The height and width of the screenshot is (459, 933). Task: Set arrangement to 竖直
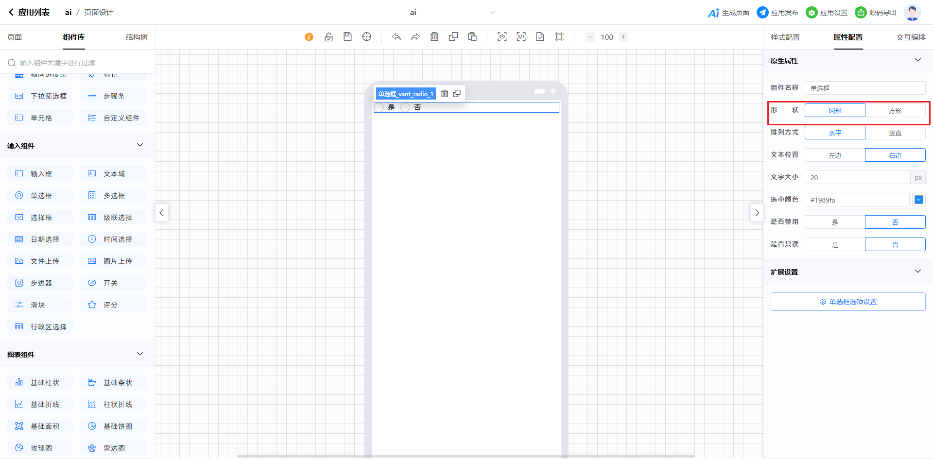click(895, 133)
